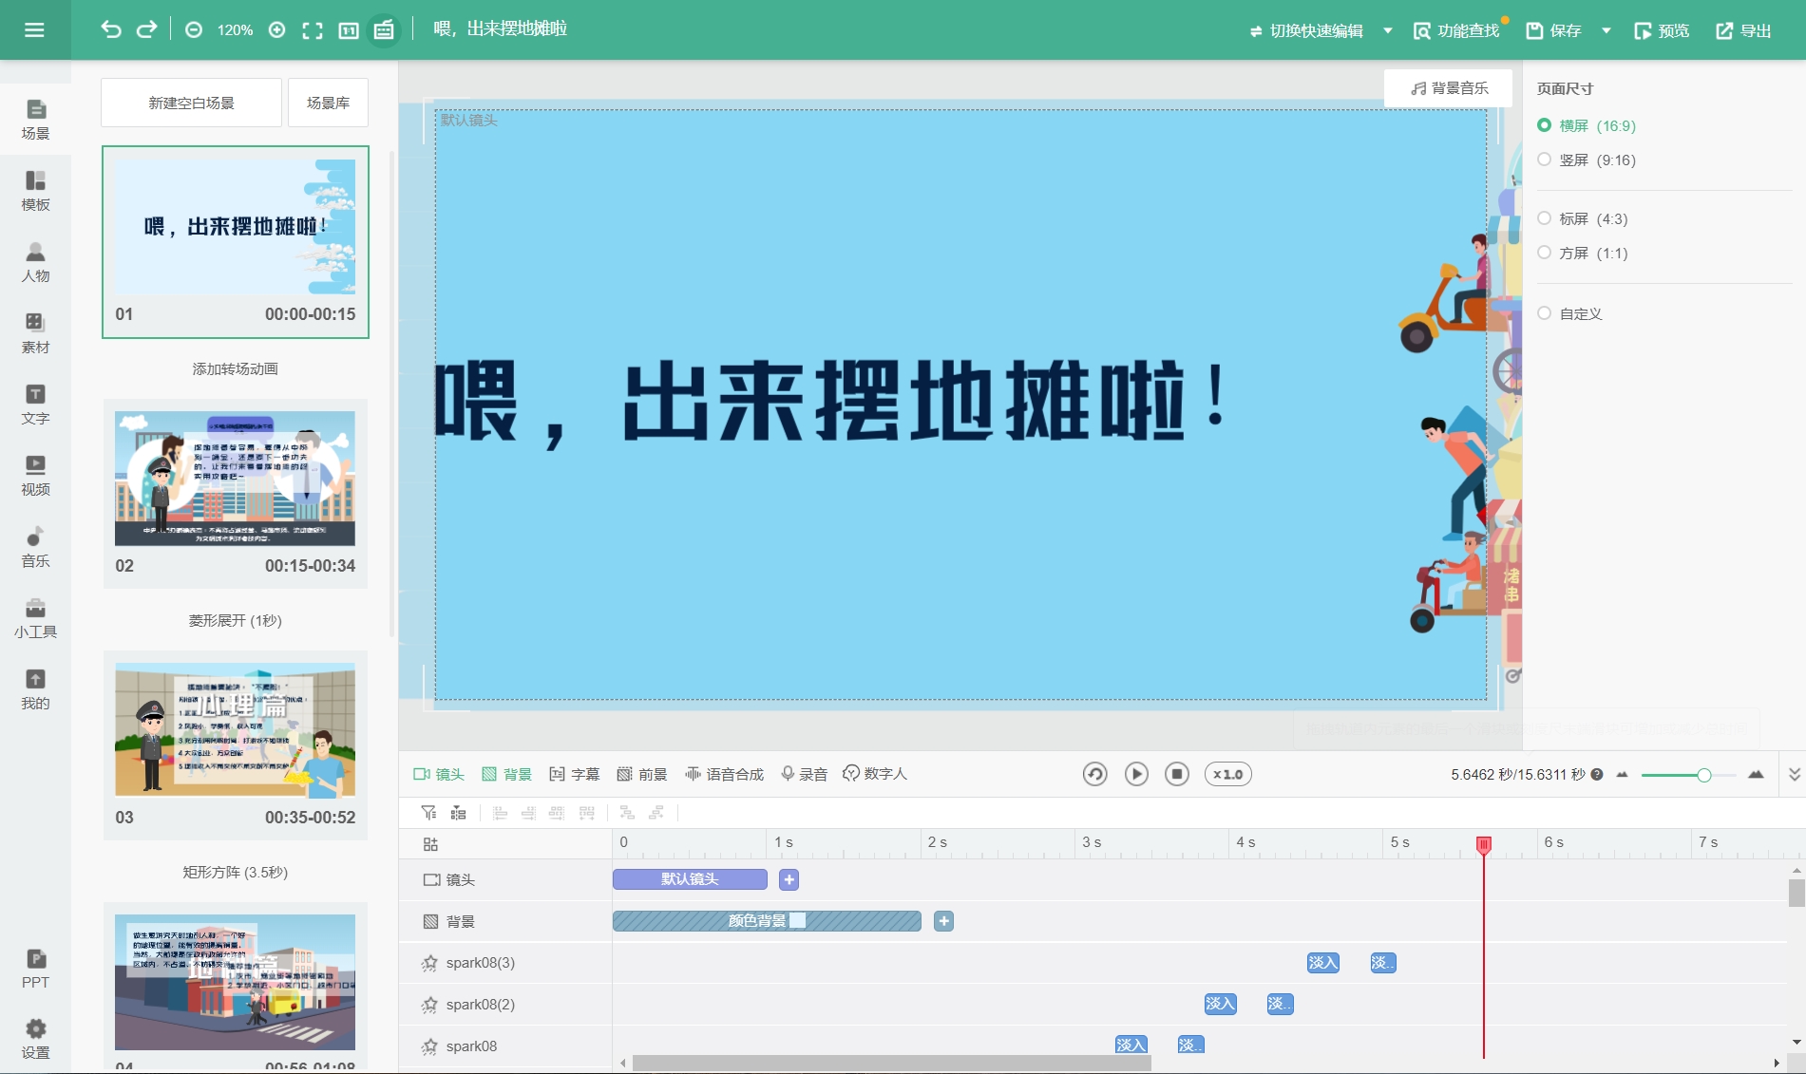
Task: Open the 场景 sidebar panel
Action: click(35, 120)
